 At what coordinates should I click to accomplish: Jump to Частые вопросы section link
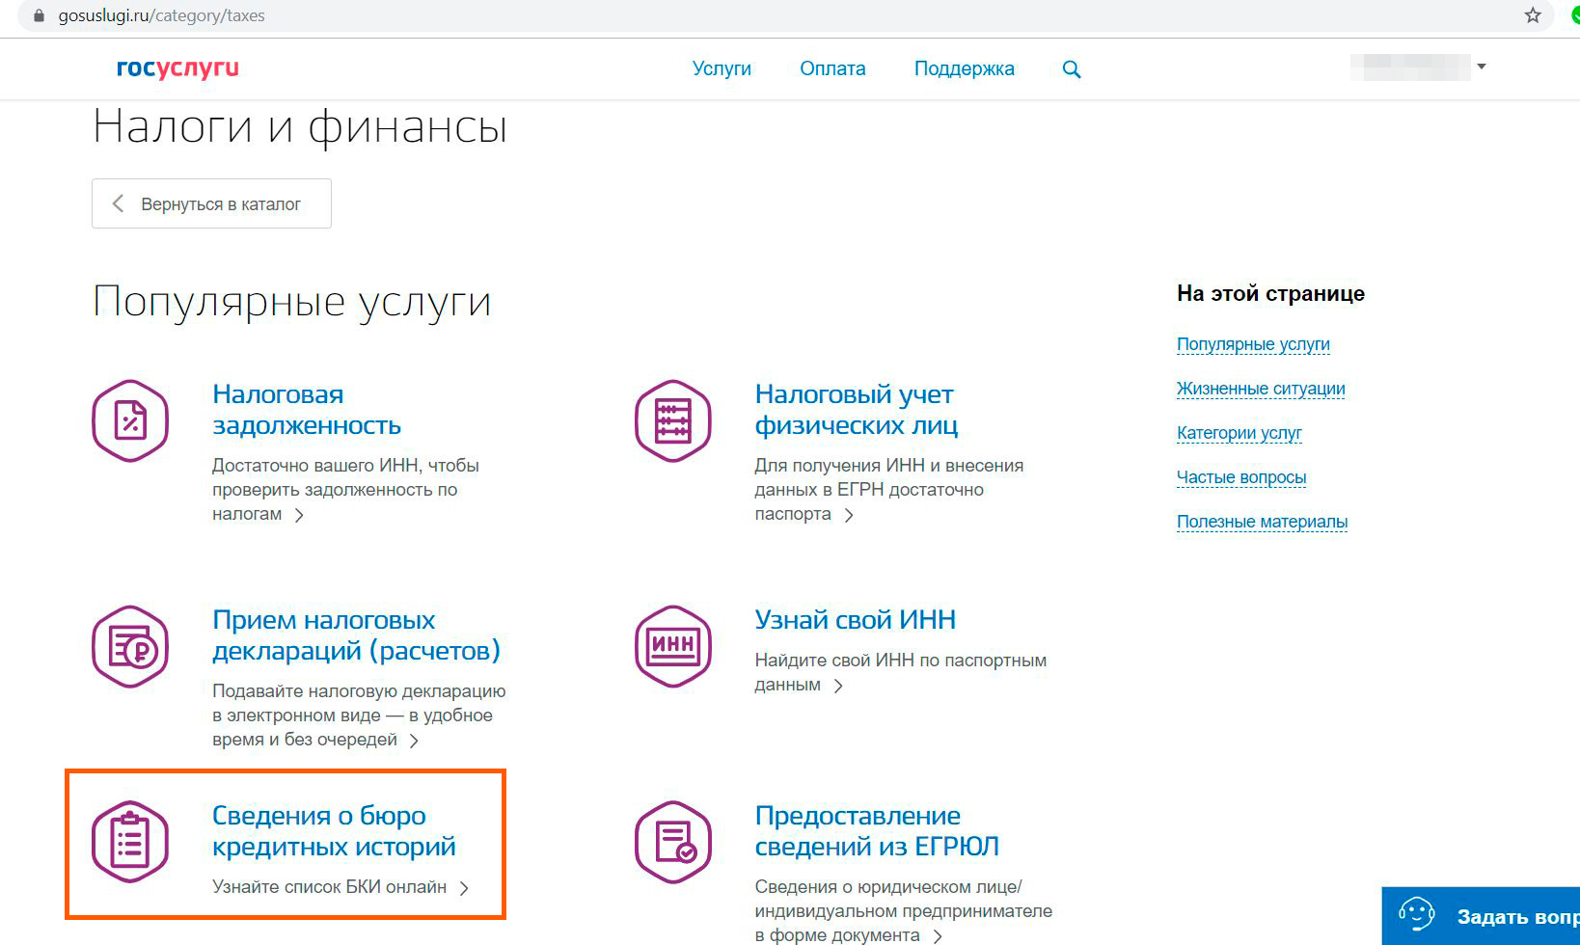pyautogui.click(x=1241, y=477)
